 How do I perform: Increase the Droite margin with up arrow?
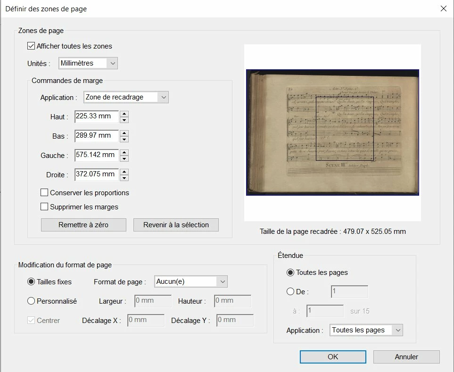click(x=124, y=172)
